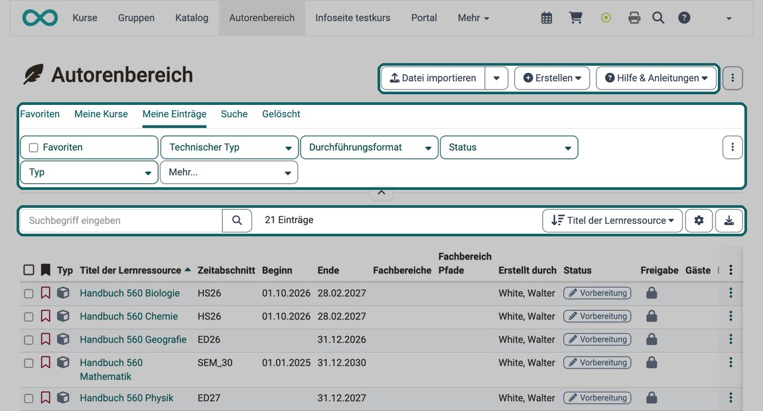This screenshot has height=411, width=763.
Task: Click the download table icon
Action: pyautogui.click(x=729, y=220)
